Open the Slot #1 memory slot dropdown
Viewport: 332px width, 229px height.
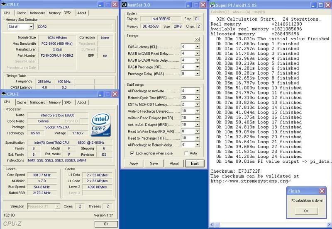(x=31, y=27)
